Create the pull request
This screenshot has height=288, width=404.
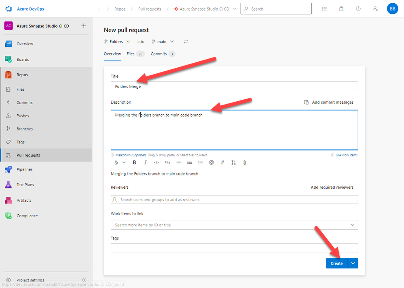tap(336, 263)
